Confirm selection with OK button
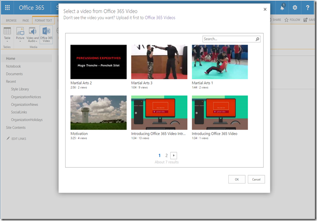This screenshot has height=221, width=317. click(x=237, y=179)
